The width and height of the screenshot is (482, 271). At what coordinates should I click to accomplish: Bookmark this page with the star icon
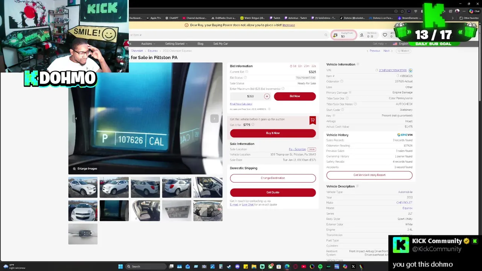pyautogui.click(x=402, y=11)
